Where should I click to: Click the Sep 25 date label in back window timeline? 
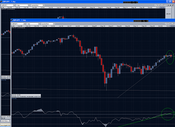click(142, 8)
